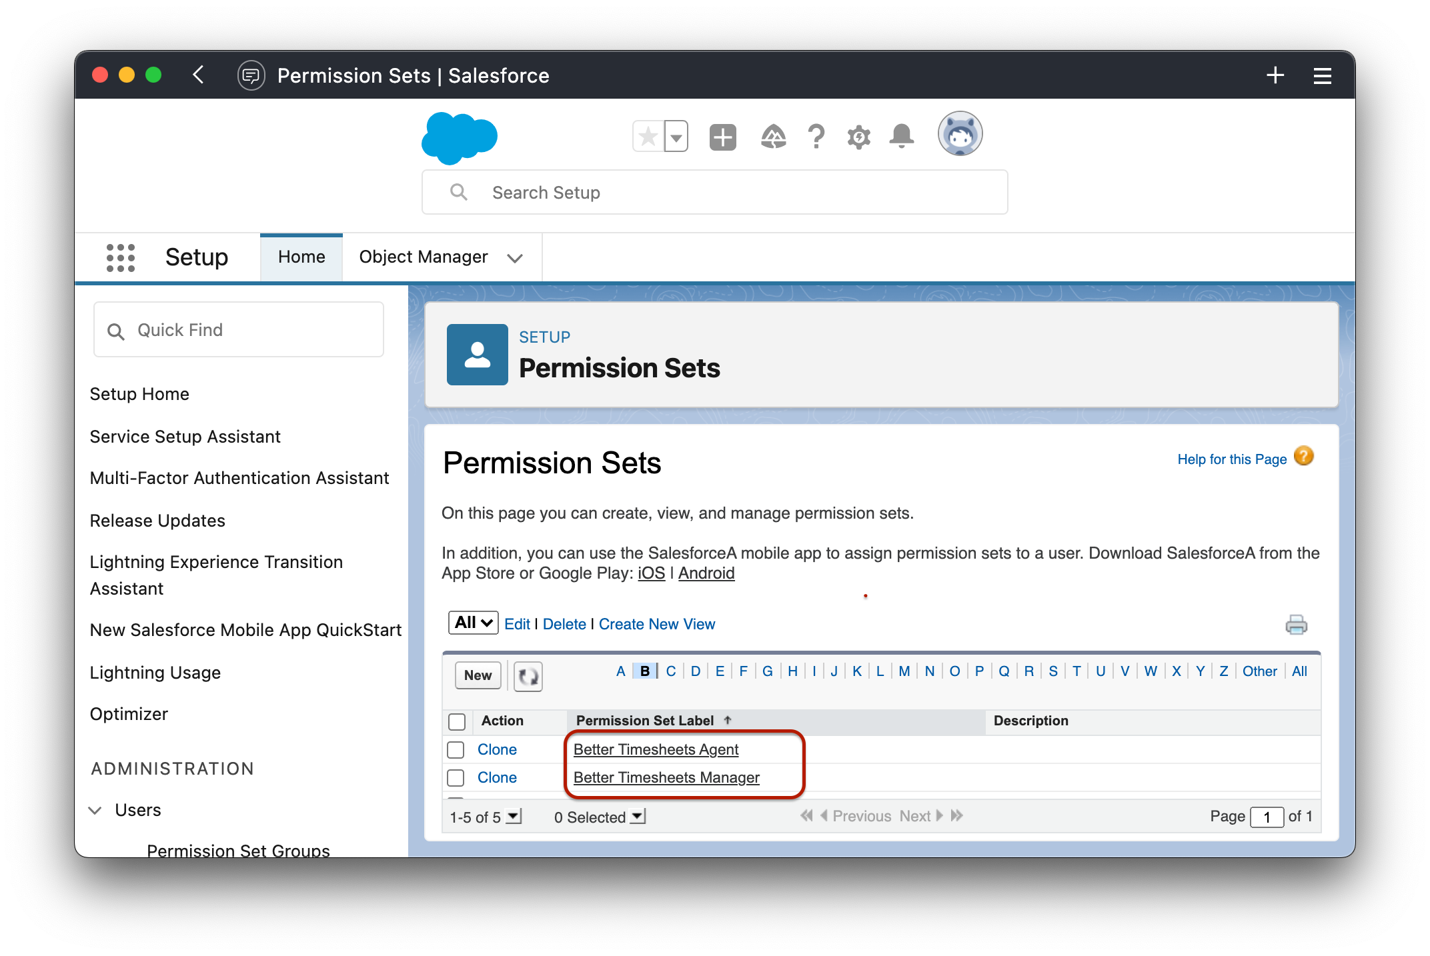Select the checkbox next to Better Timesheets Manager
Viewport: 1430px width, 956px height.
point(456,778)
